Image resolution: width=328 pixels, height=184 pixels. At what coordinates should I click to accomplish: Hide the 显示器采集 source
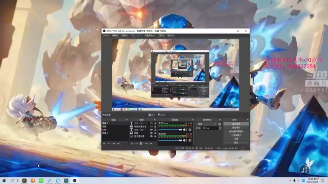151,136
